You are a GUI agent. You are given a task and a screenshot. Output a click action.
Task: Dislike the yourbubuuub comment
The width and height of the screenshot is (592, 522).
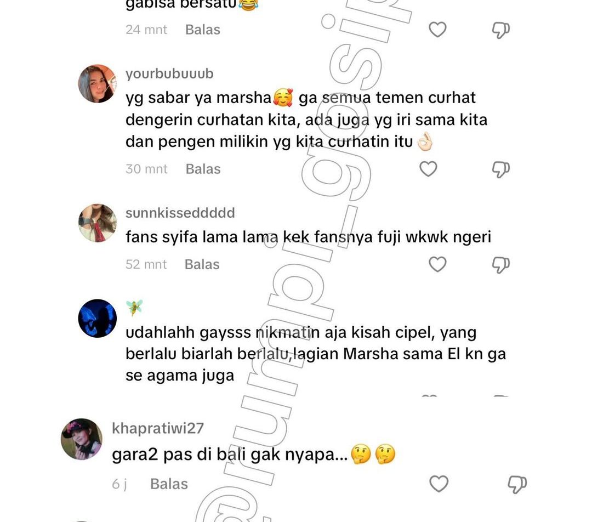tap(500, 169)
